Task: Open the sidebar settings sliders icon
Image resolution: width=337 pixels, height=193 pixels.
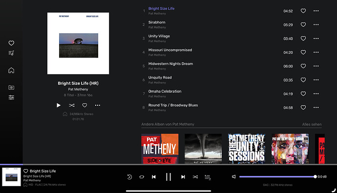Action: 11,97
